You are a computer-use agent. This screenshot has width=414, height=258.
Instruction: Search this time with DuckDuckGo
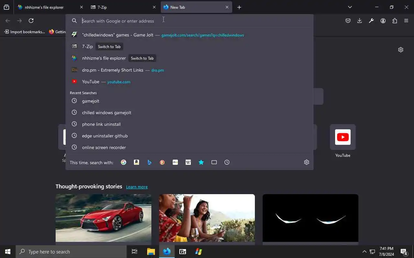point(162,162)
